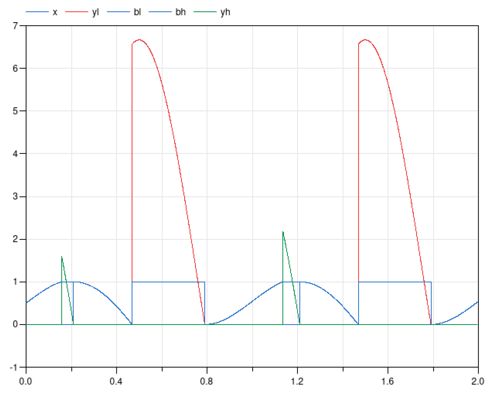Click the y-axis tick label "4"
494x397 pixels.
15,154
